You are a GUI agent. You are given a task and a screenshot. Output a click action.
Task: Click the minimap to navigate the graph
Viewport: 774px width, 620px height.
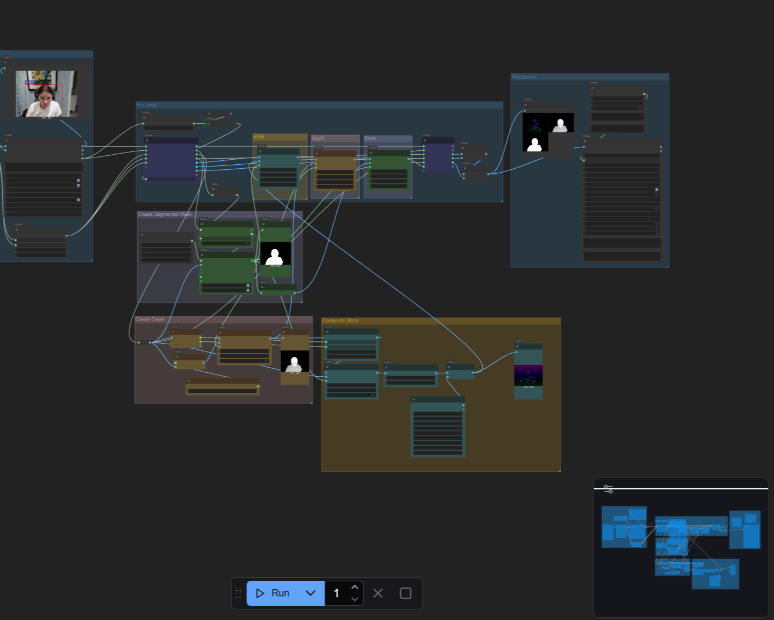(x=680, y=547)
